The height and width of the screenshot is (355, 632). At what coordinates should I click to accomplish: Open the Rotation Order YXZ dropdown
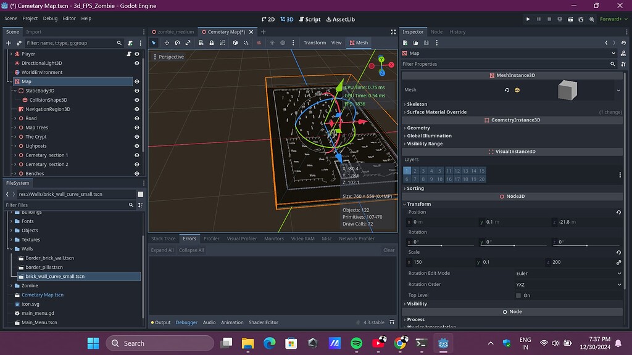568,285
